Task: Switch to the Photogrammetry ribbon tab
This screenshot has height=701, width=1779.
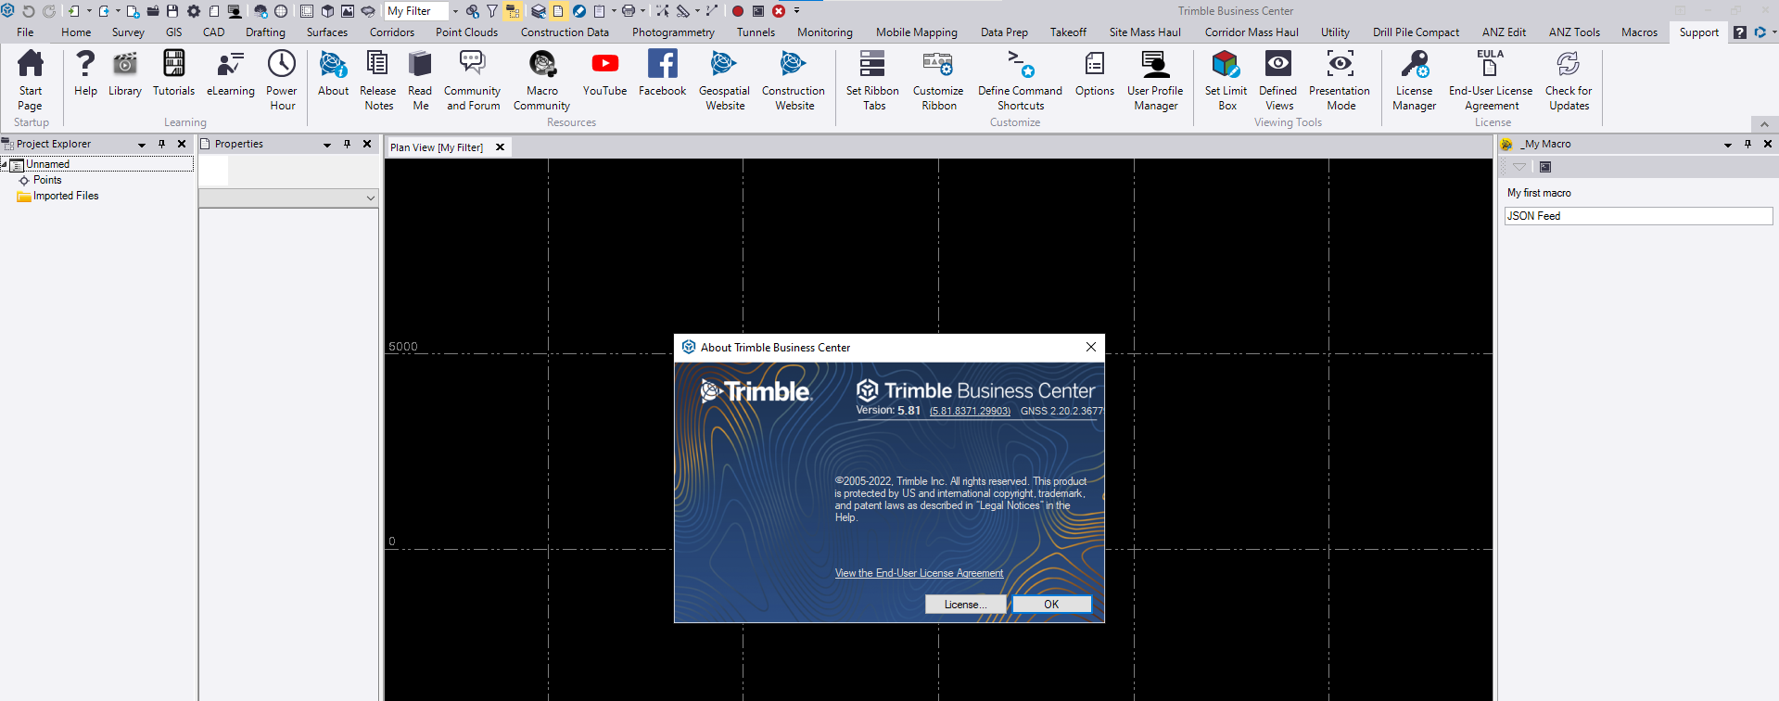Action: click(x=673, y=32)
